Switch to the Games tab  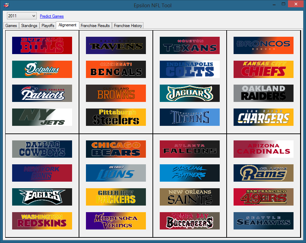[x=11, y=26]
